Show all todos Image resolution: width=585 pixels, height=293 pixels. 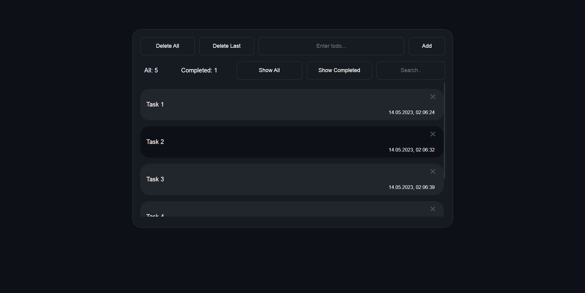coord(269,71)
